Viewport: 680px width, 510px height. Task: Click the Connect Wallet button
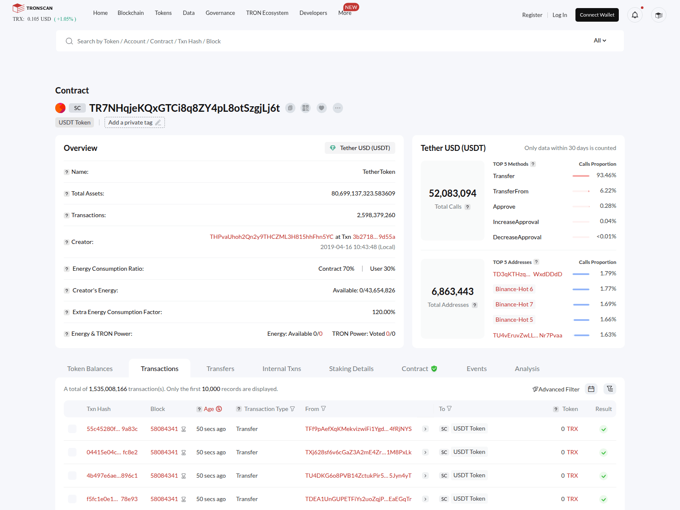click(x=597, y=15)
